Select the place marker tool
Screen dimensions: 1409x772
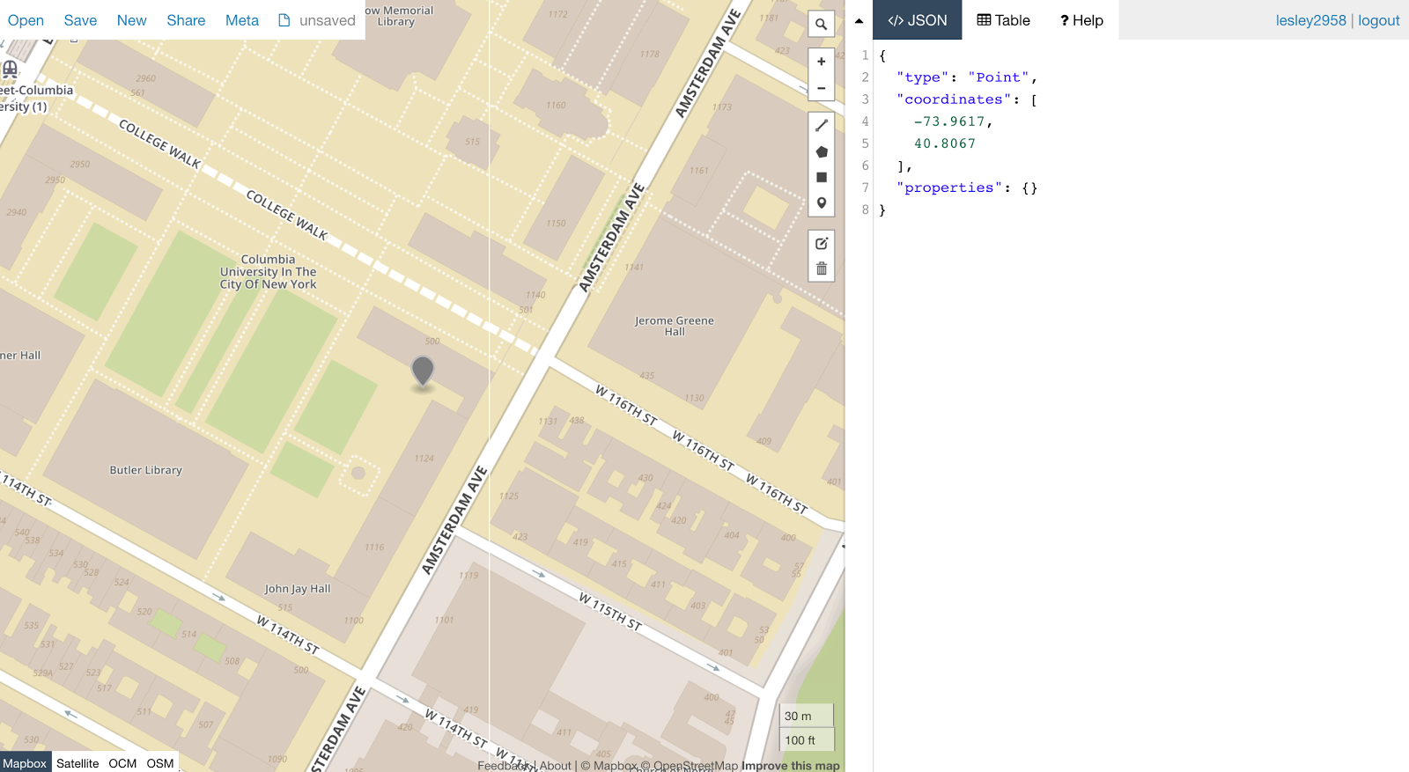click(821, 202)
